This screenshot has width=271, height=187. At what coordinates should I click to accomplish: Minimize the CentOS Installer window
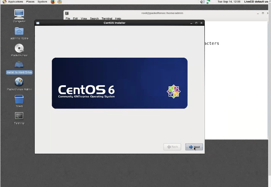[191, 23]
